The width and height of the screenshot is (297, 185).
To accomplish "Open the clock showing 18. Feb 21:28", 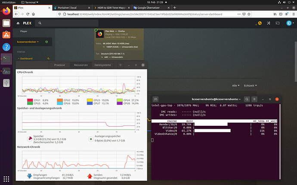I will click(155, 2).
